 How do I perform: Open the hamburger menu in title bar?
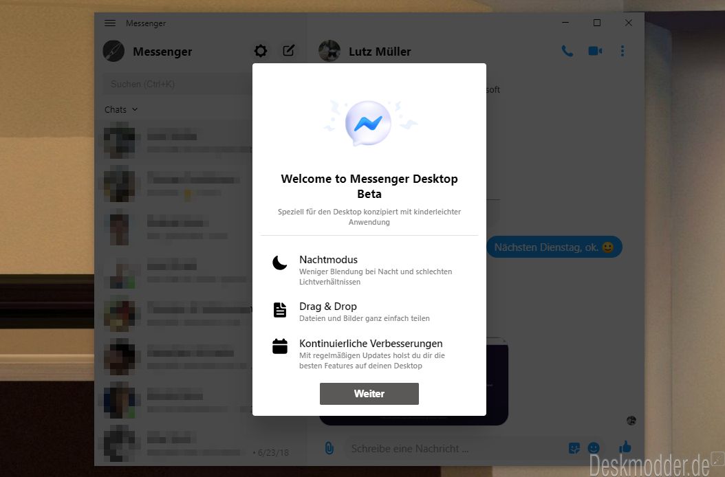pos(110,23)
